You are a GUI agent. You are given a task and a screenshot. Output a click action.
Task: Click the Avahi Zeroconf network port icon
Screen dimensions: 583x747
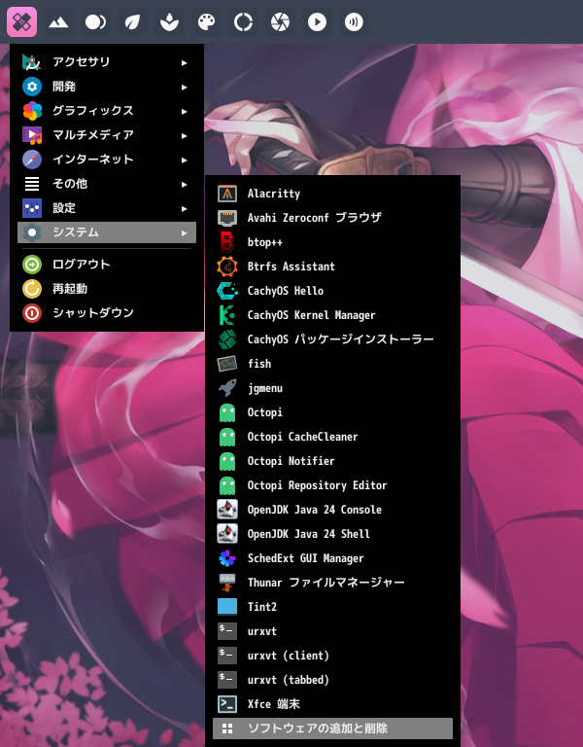pos(227,218)
